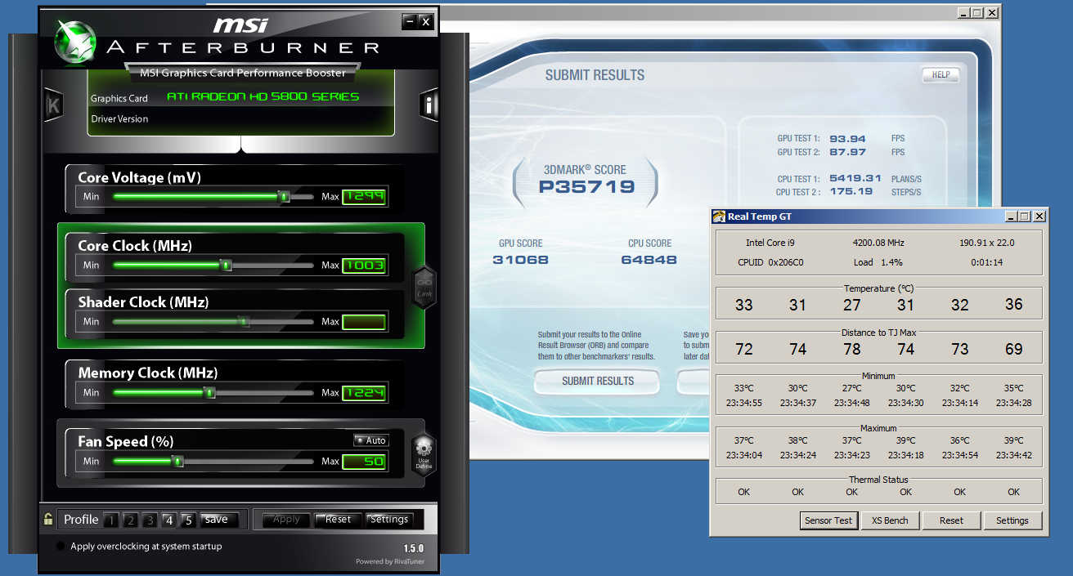This screenshot has width=1073, height=576.
Task: Click the Memory Clock slider handle
Action: [209, 393]
